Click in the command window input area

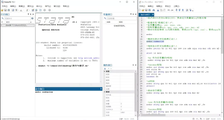coord(69,103)
